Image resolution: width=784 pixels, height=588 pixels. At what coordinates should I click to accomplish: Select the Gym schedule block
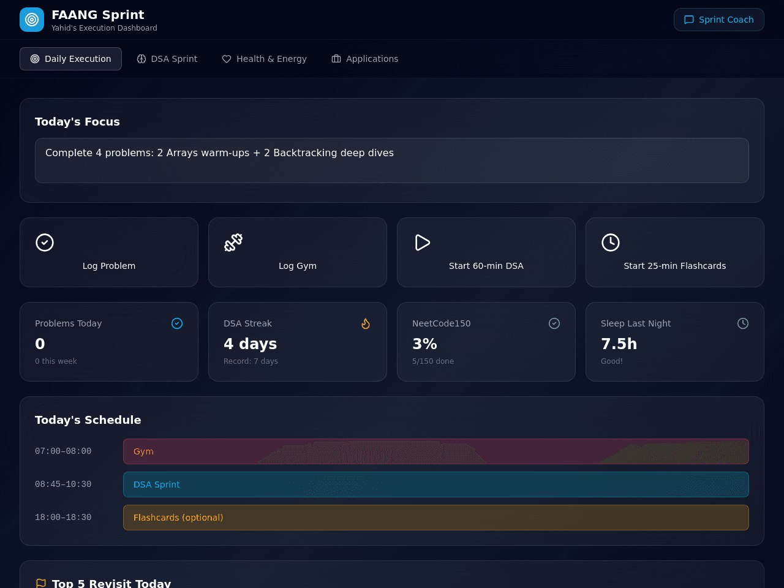click(436, 451)
